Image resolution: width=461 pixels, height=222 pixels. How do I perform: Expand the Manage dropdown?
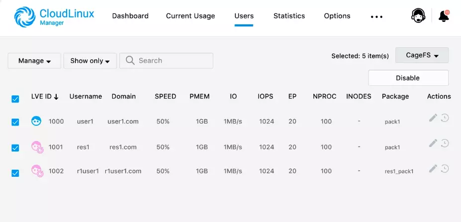point(34,61)
